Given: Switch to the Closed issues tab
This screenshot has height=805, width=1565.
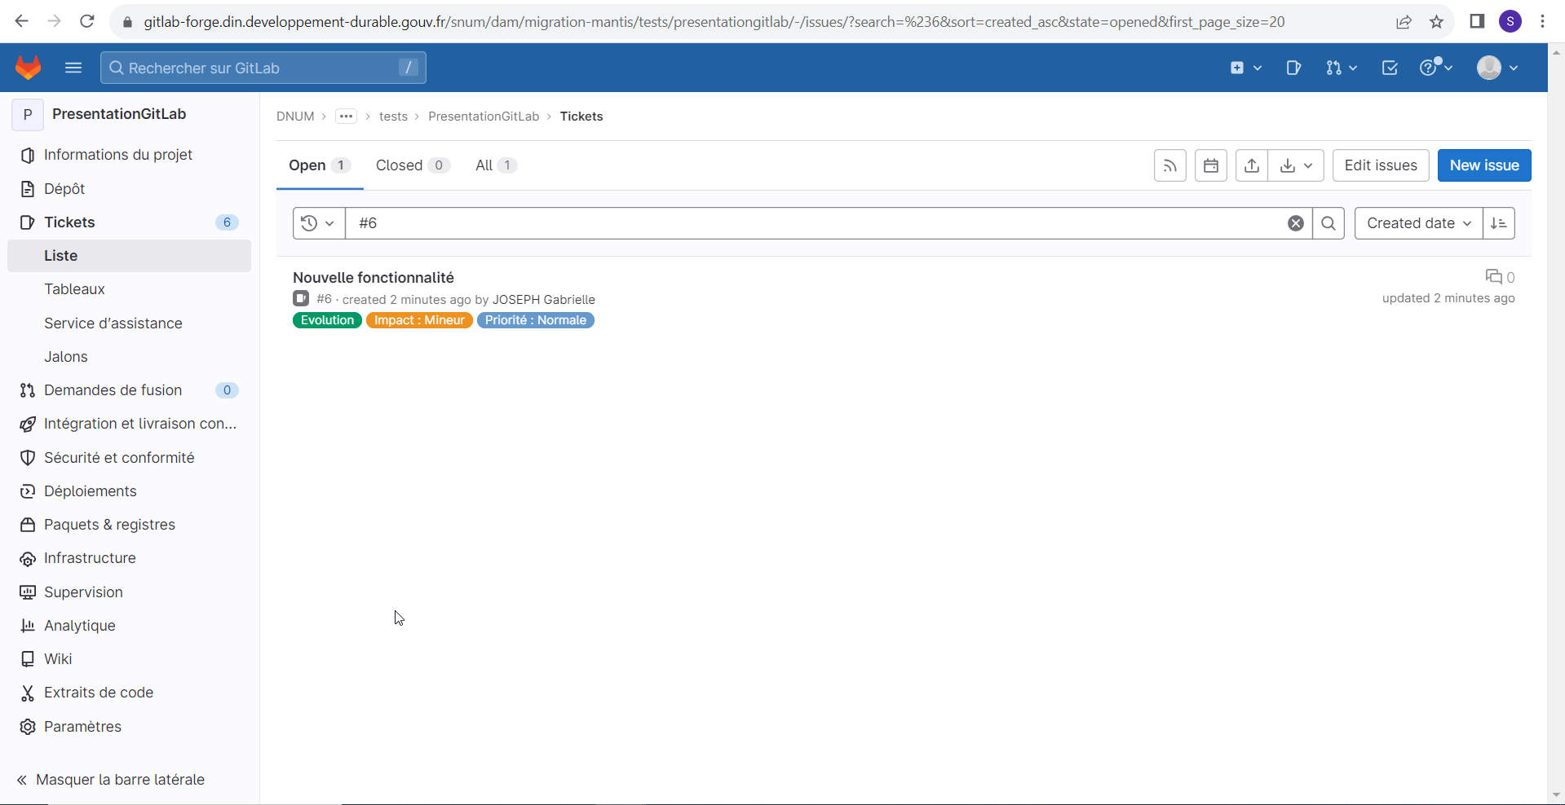Looking at the screenshot, I should 411,165.
